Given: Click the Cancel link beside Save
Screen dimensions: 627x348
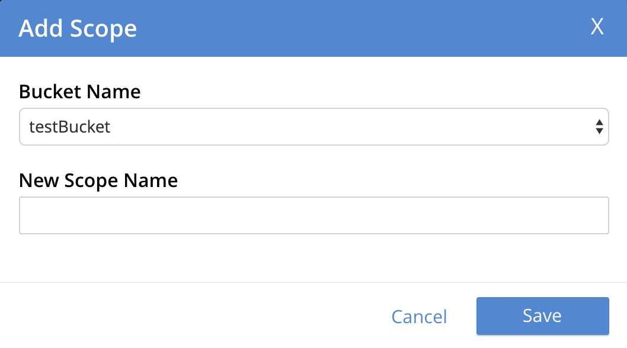Looking at the screenshot, I should click(419, 317).
